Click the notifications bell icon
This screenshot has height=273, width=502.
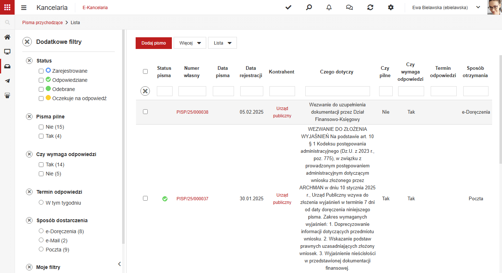click(329, 7)
